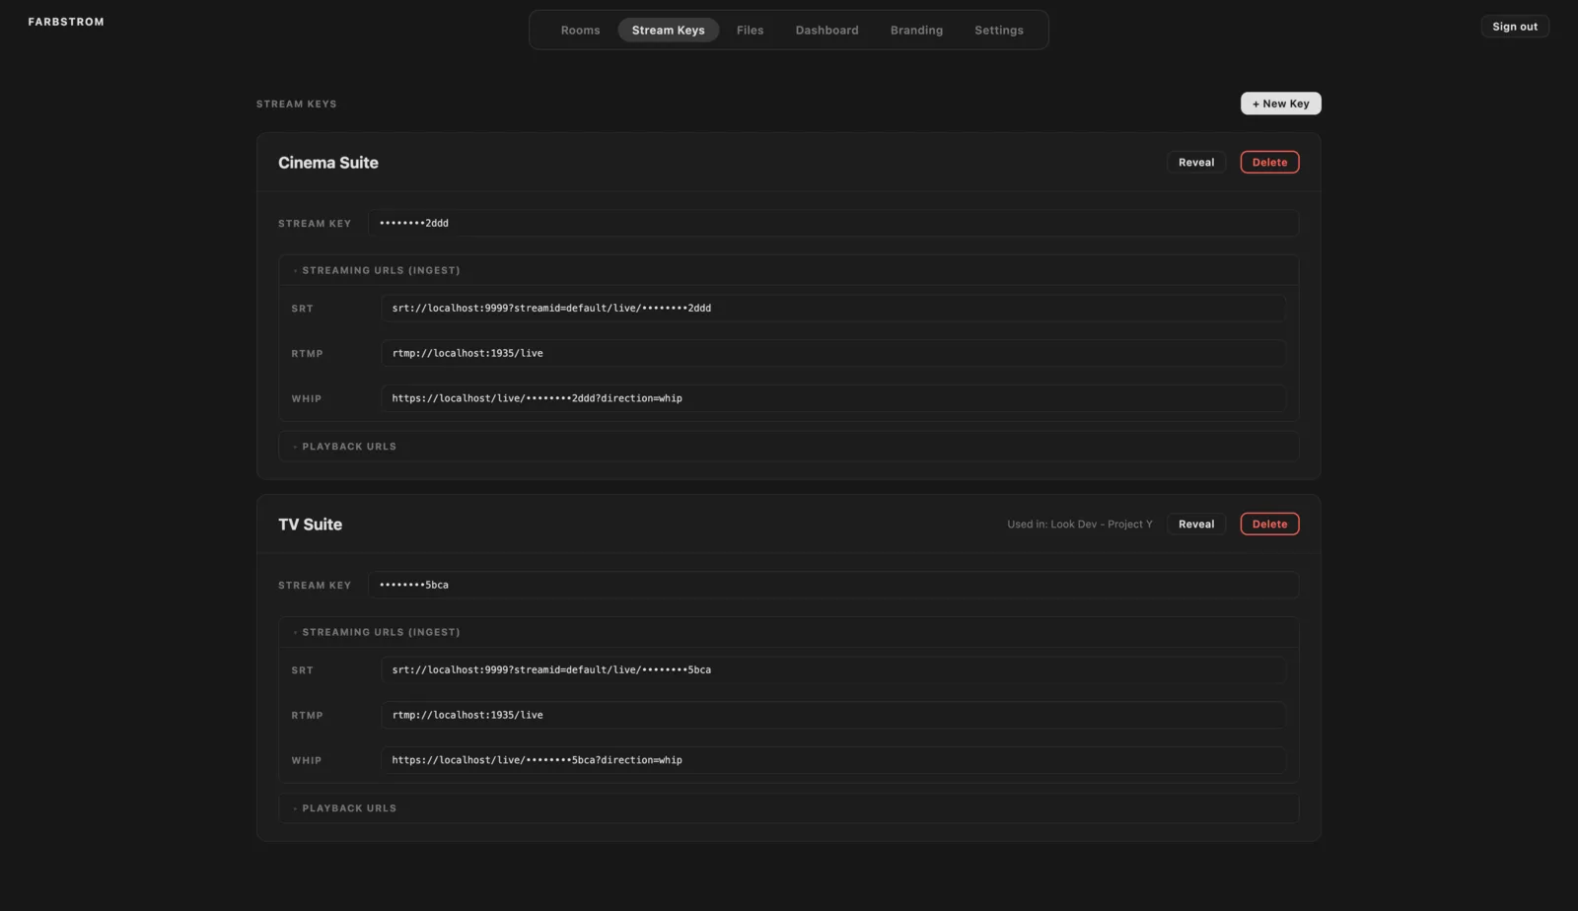Select the Stream Keys tab

coord(668,30)
